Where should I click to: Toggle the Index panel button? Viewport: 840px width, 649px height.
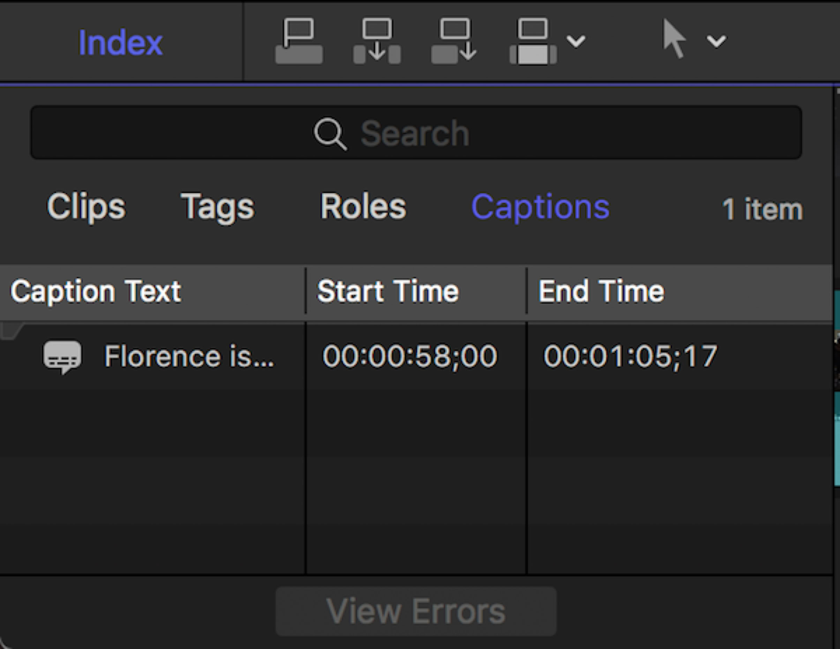pos(120,42)
